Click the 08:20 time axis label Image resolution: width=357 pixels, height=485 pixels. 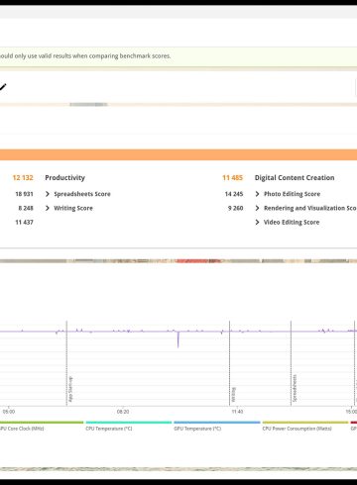(123, 412)
